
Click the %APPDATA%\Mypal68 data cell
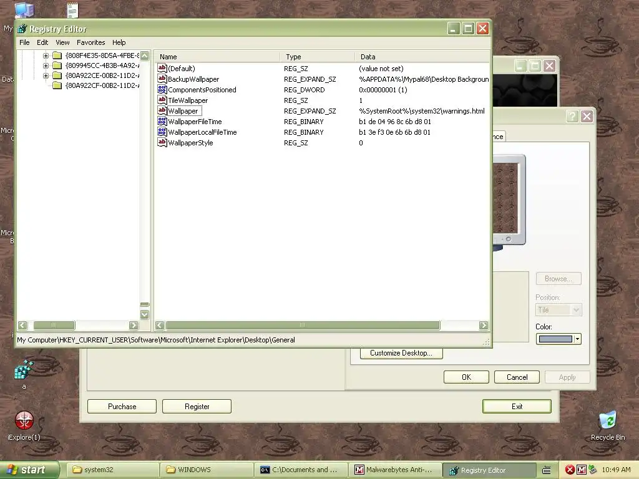pos(424,79)
